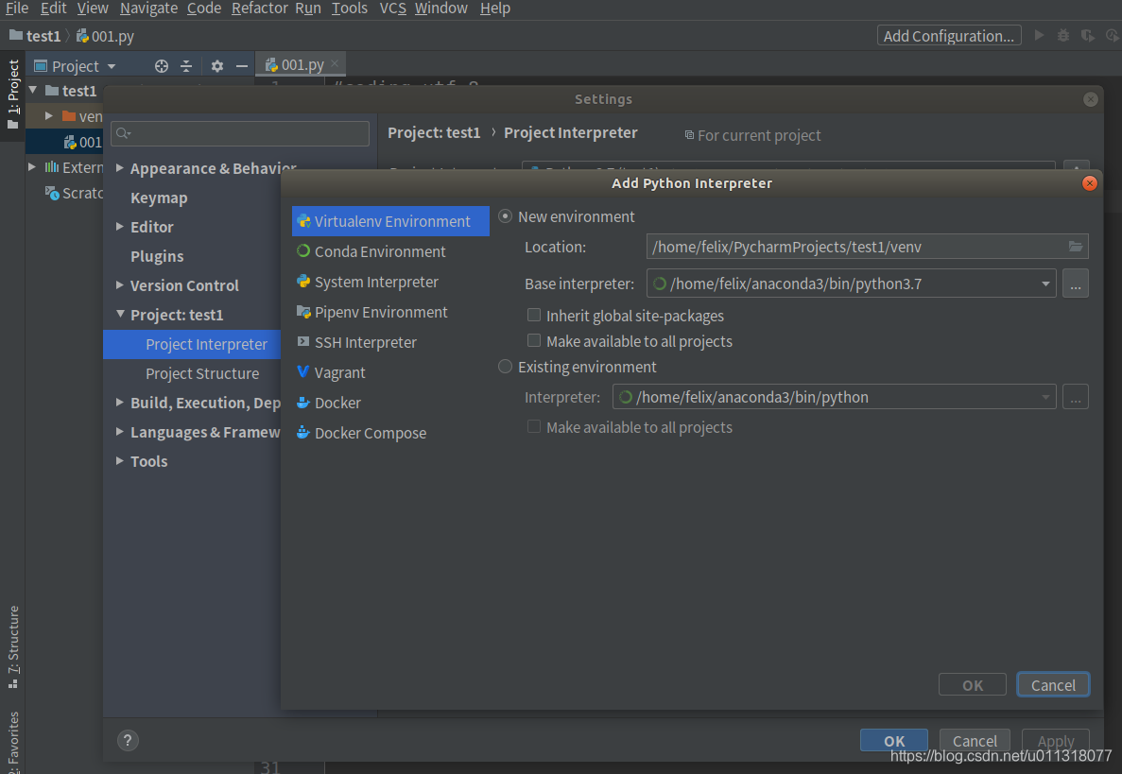Click the run with coverage icon
Screen dimensions: 1122x774
coord(1088,35)
